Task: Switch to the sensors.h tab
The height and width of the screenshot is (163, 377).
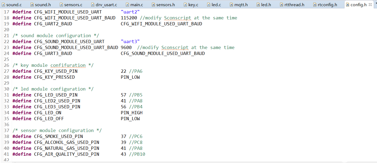Action: pyautogui.click(x=163, y=5)
